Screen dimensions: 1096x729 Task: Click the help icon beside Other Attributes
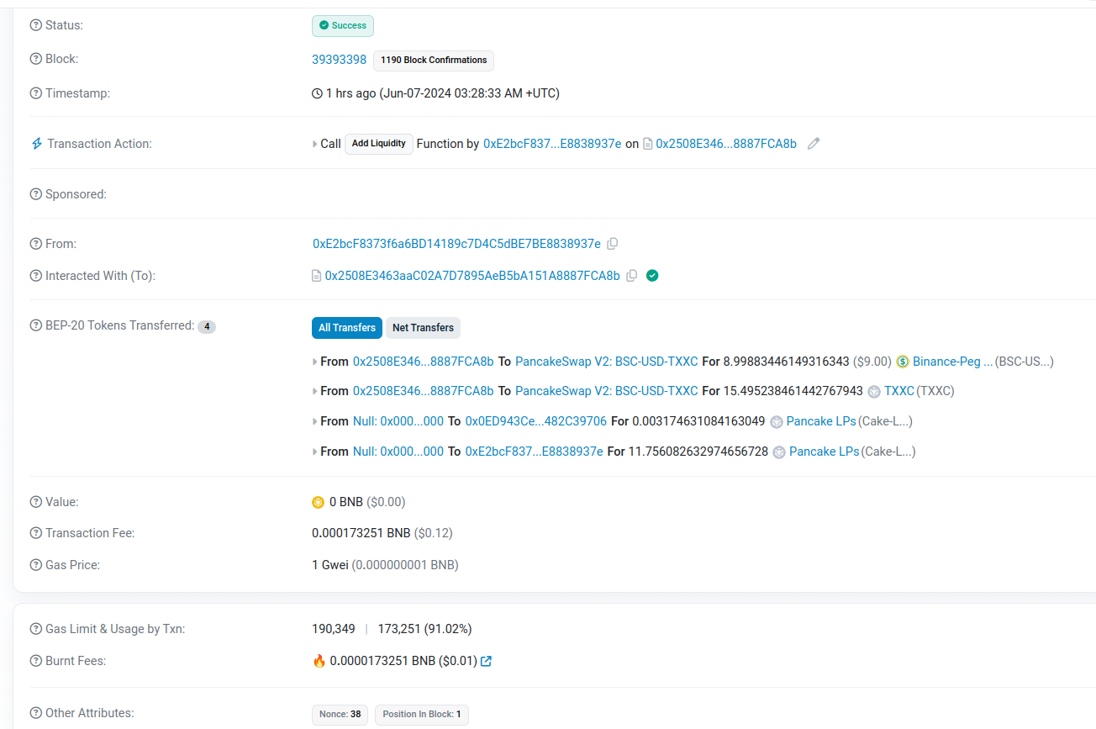(x=36, y=713)
